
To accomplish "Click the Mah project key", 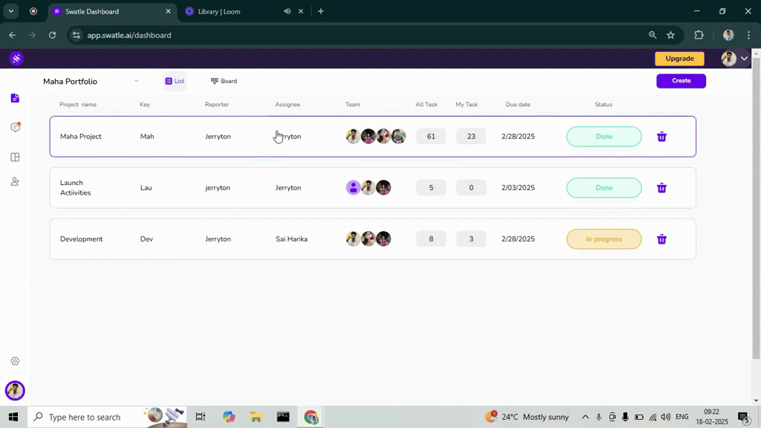I will pos(147,137).
